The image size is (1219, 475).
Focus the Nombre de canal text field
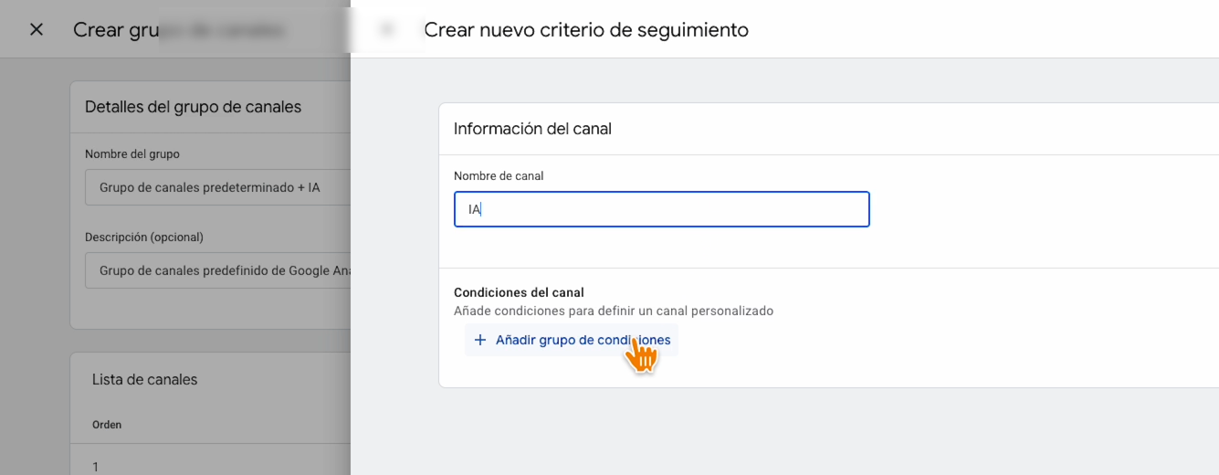(661, 209)
